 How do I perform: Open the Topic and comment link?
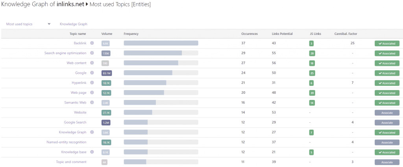71,162
